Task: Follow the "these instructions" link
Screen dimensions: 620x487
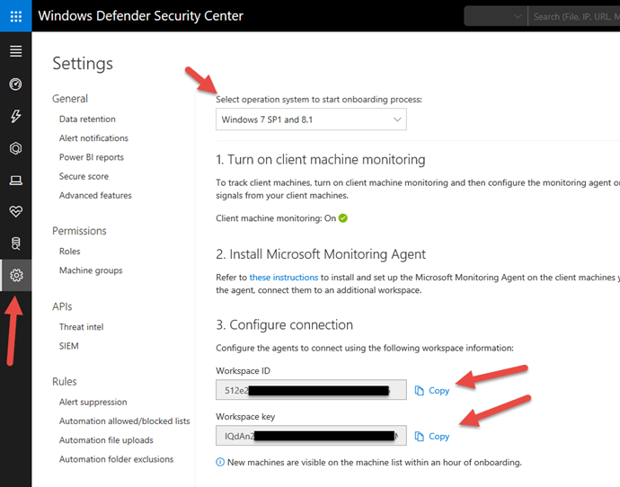Action: click(284, 278)
